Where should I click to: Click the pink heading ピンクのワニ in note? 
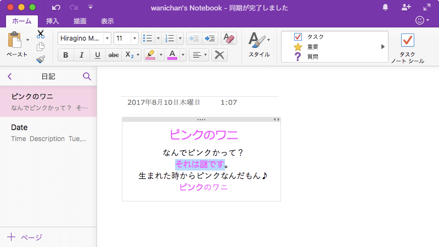[x=204, y=135]
